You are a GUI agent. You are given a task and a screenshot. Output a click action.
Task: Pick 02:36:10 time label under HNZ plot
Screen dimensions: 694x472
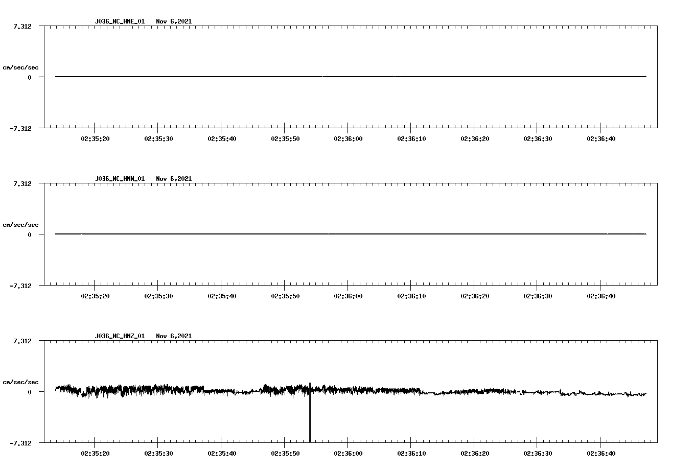(411, 453)
